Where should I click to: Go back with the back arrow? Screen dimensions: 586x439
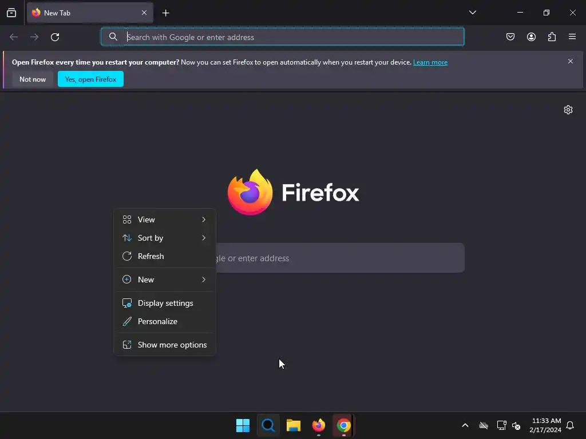(x=14, y=37)
